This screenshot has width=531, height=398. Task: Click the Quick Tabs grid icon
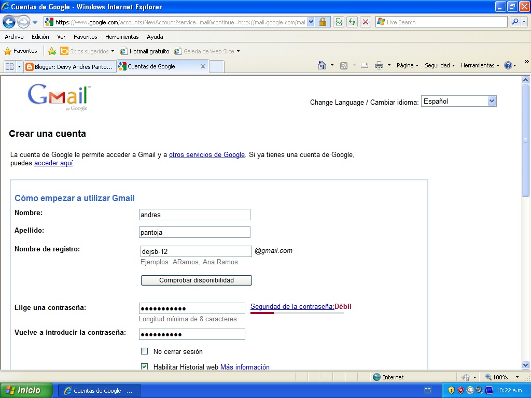pos(9,66)
